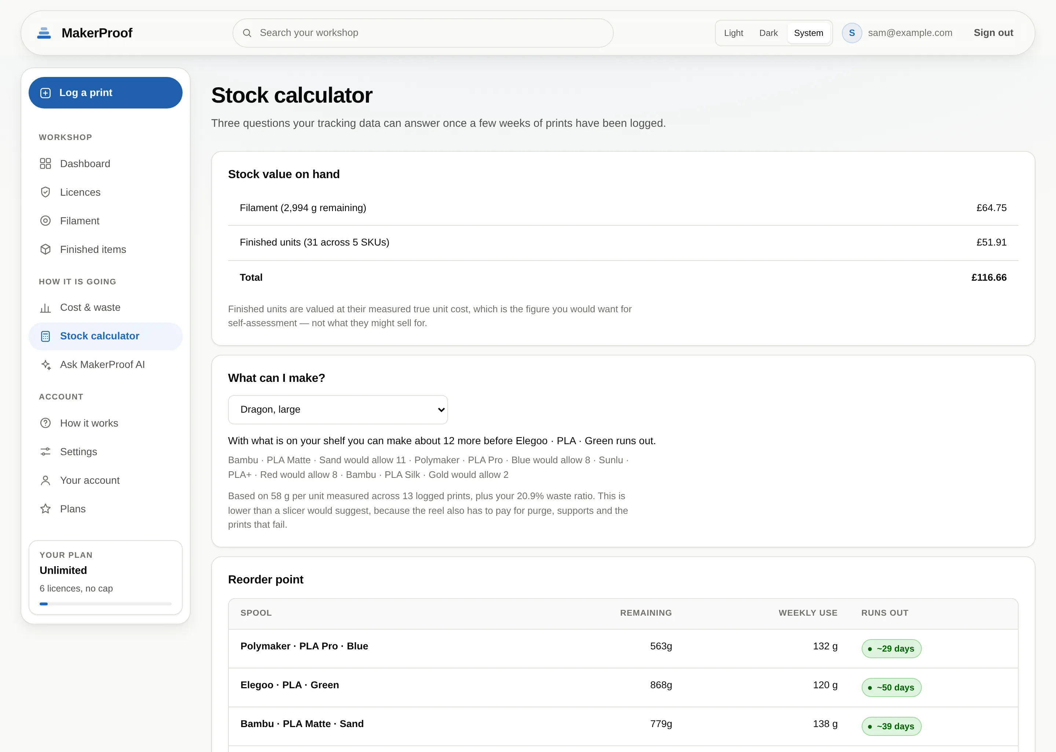This screenshot has height=752, width=1056.
Task: Navigate to Finished items
Action: [106, 250]
